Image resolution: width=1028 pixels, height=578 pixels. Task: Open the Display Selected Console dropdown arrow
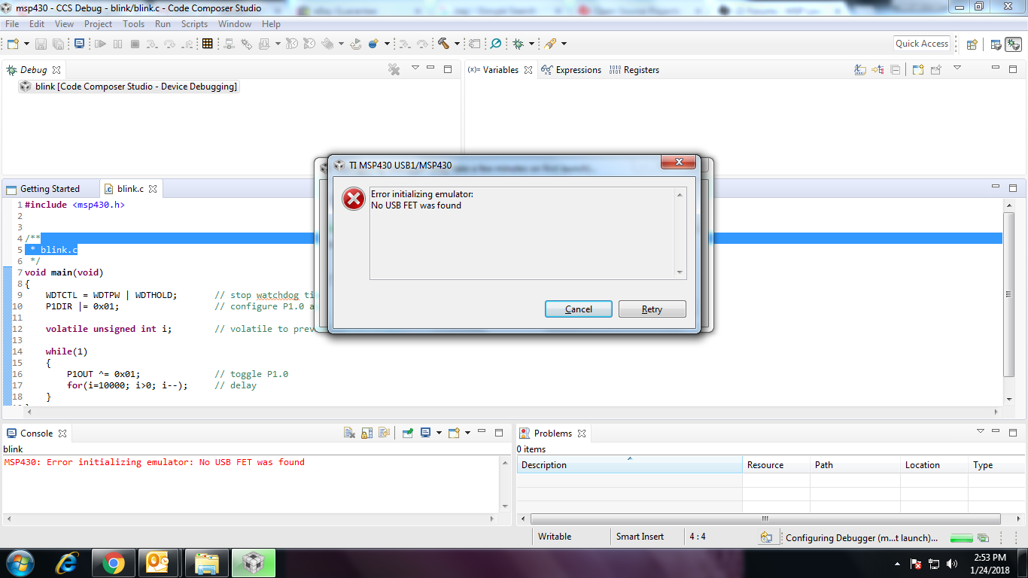tap(439, 433)
